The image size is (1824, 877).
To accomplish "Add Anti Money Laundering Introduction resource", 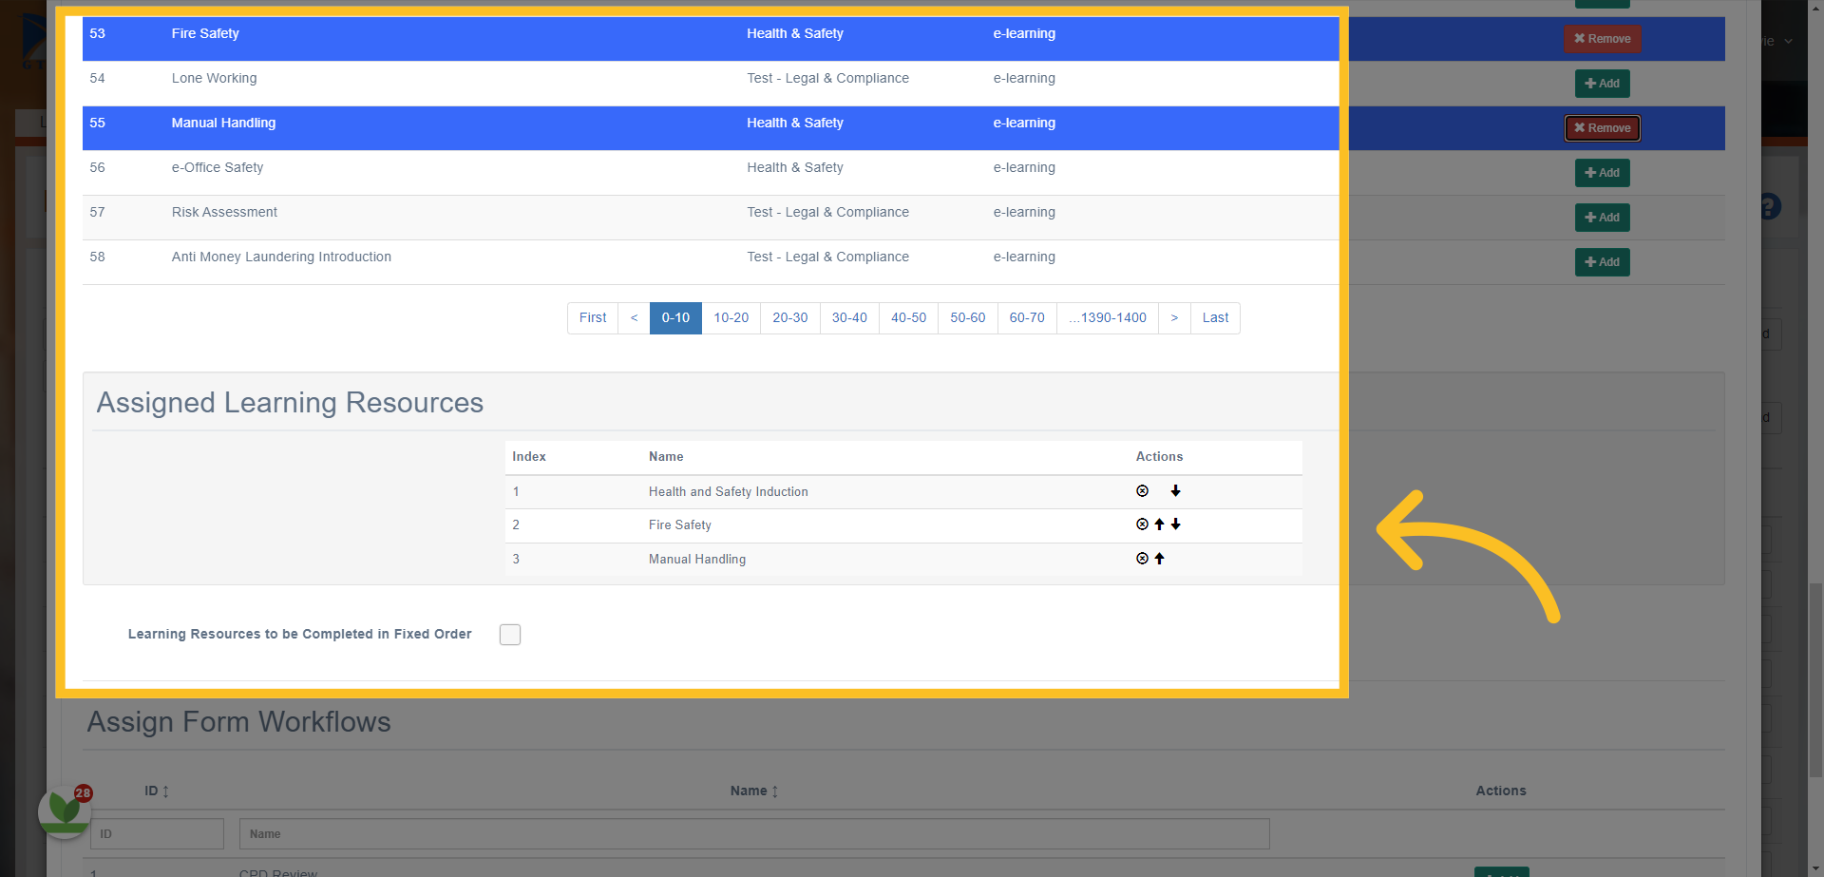I will click(1602, 262).
